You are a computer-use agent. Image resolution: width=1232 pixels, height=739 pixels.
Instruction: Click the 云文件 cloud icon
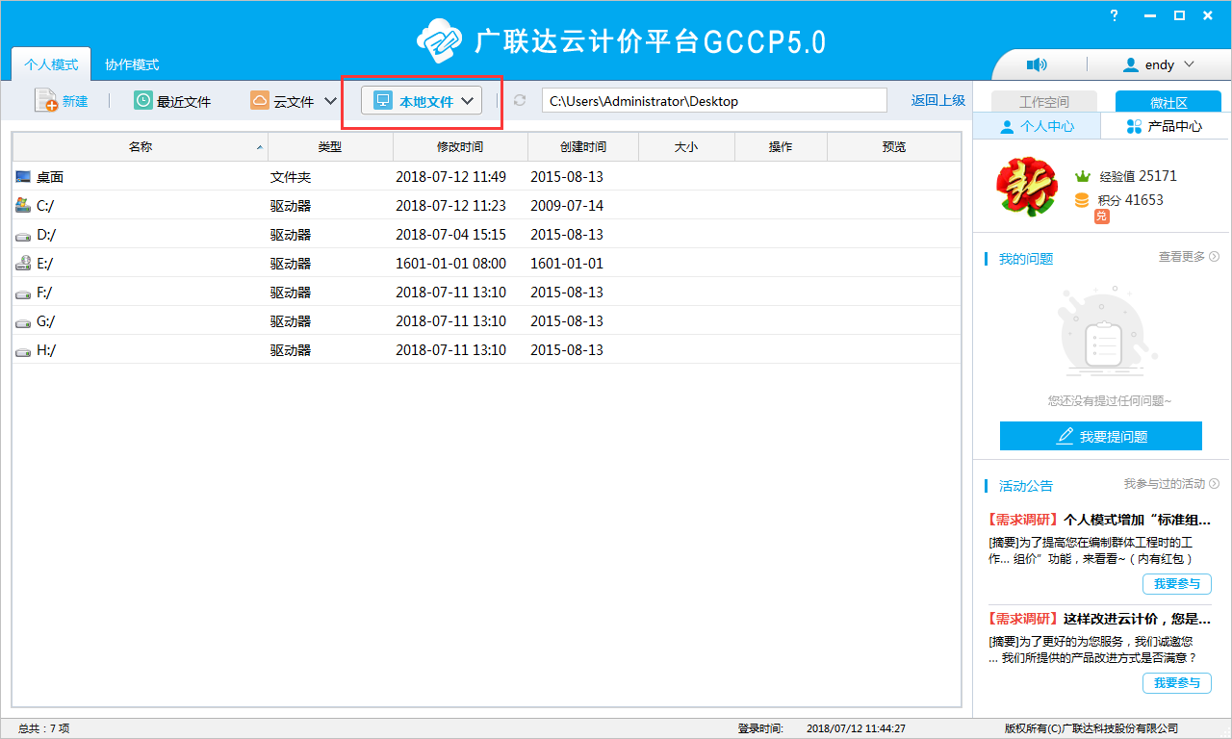click(259, 100)
